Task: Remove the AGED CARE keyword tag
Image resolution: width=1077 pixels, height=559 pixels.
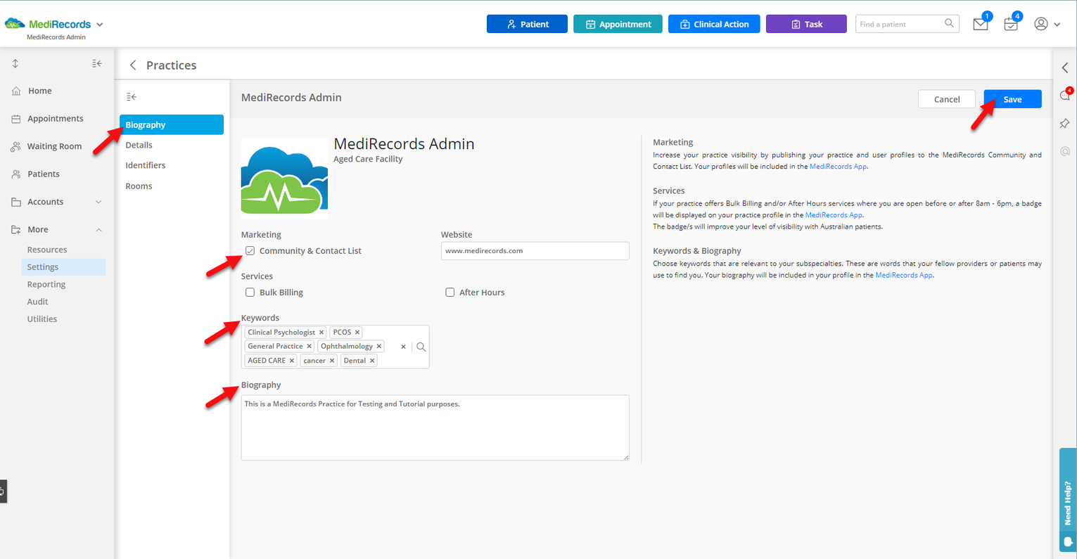Action: (292, 361)
